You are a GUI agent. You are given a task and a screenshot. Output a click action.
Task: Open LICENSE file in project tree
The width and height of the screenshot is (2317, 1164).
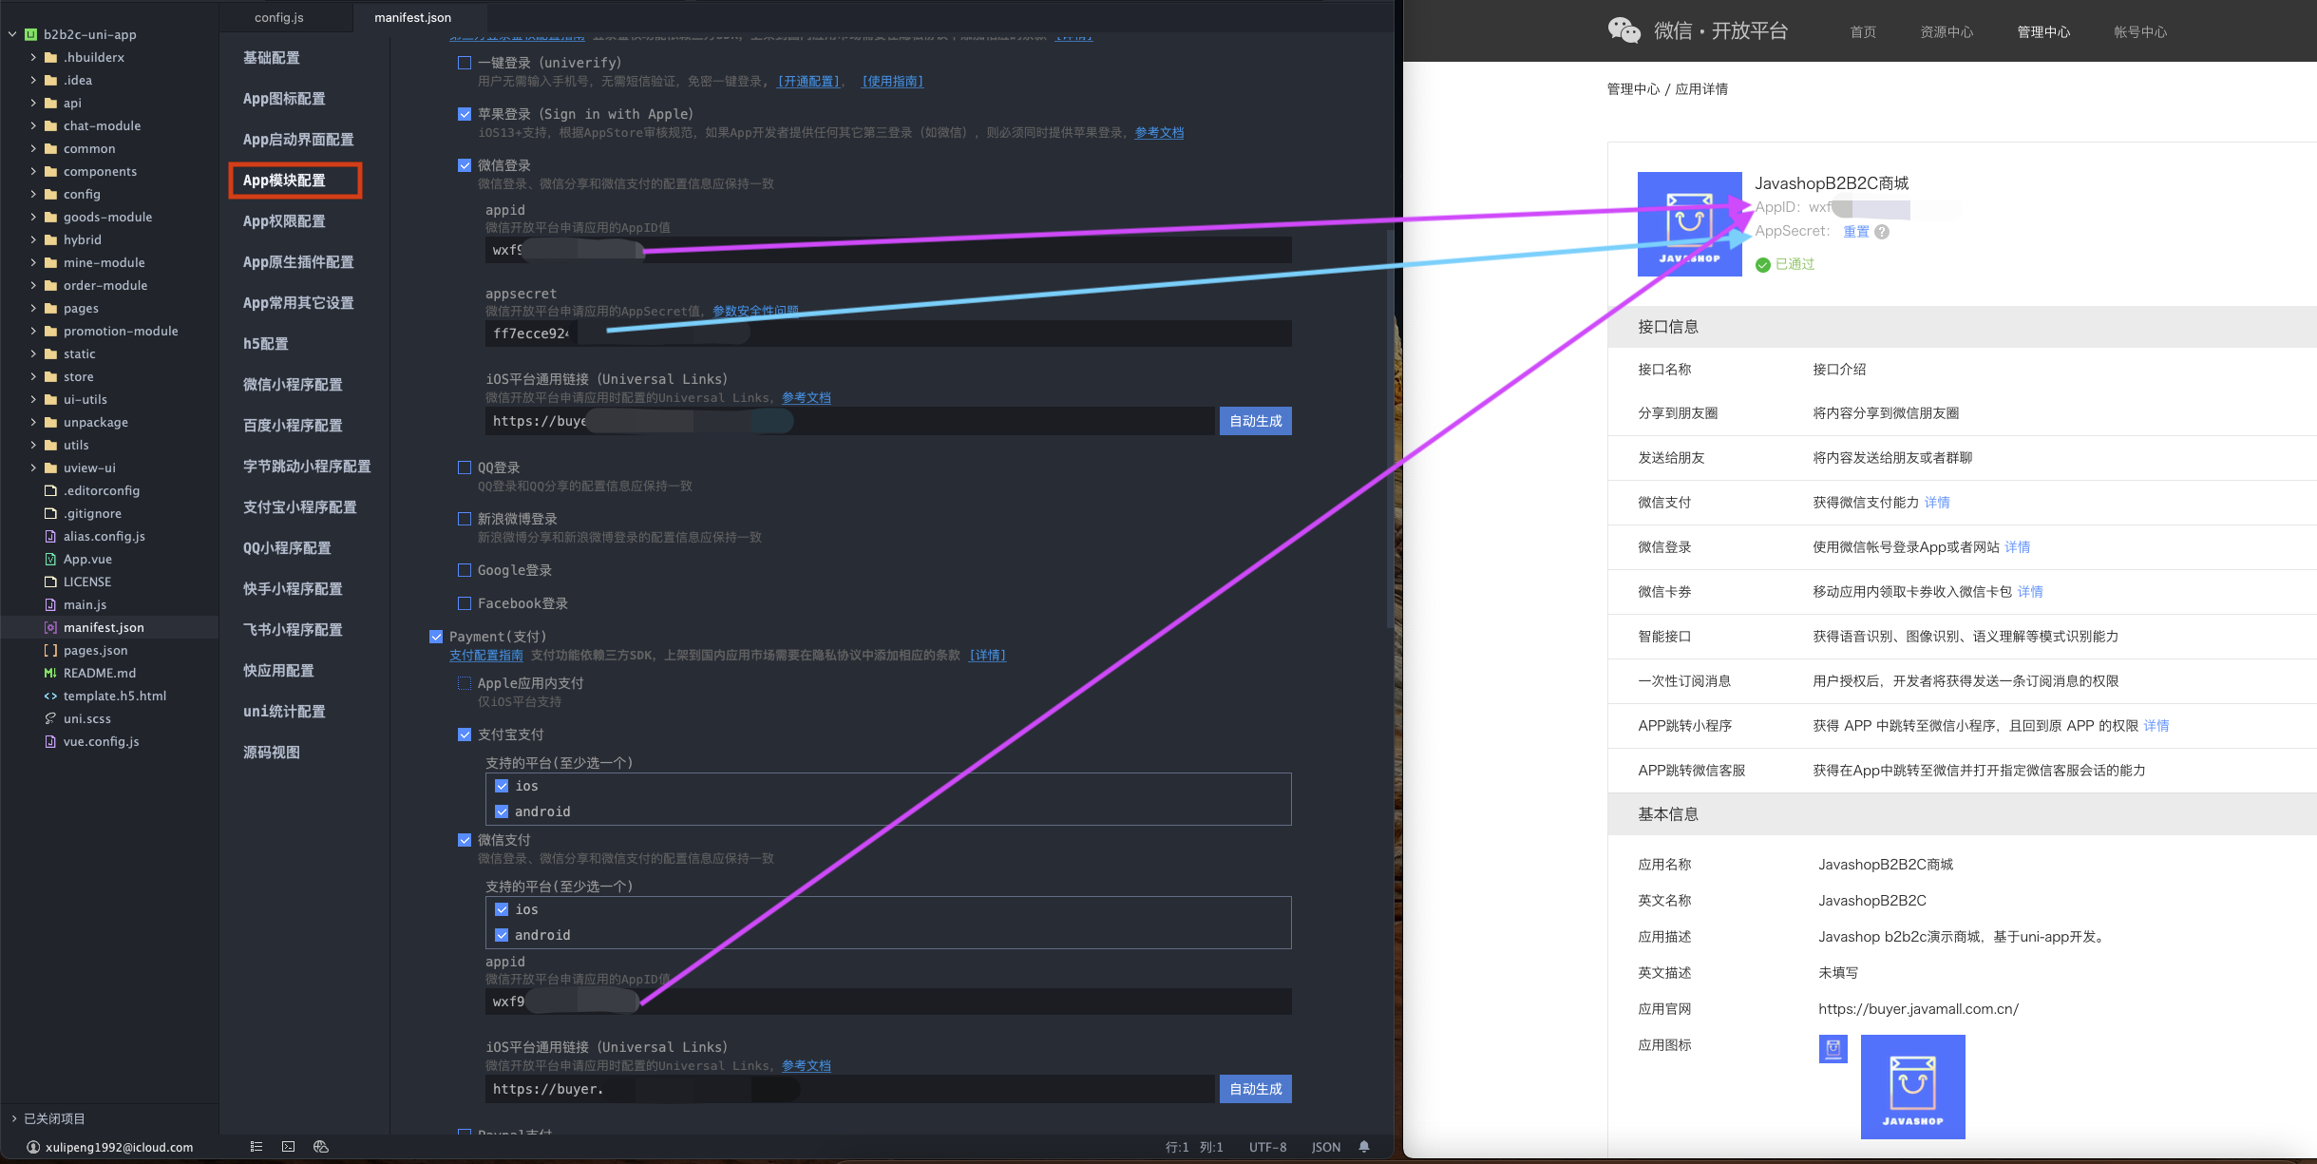pyautogui.click(x=86, y=582)
